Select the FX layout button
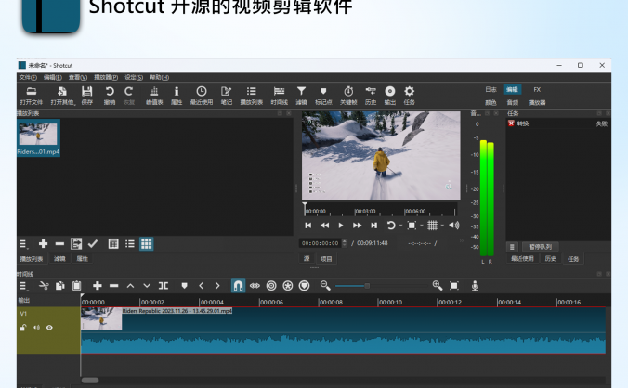This screenshot has width=628, height=388. pyautogui.click(x=537, y=90)
